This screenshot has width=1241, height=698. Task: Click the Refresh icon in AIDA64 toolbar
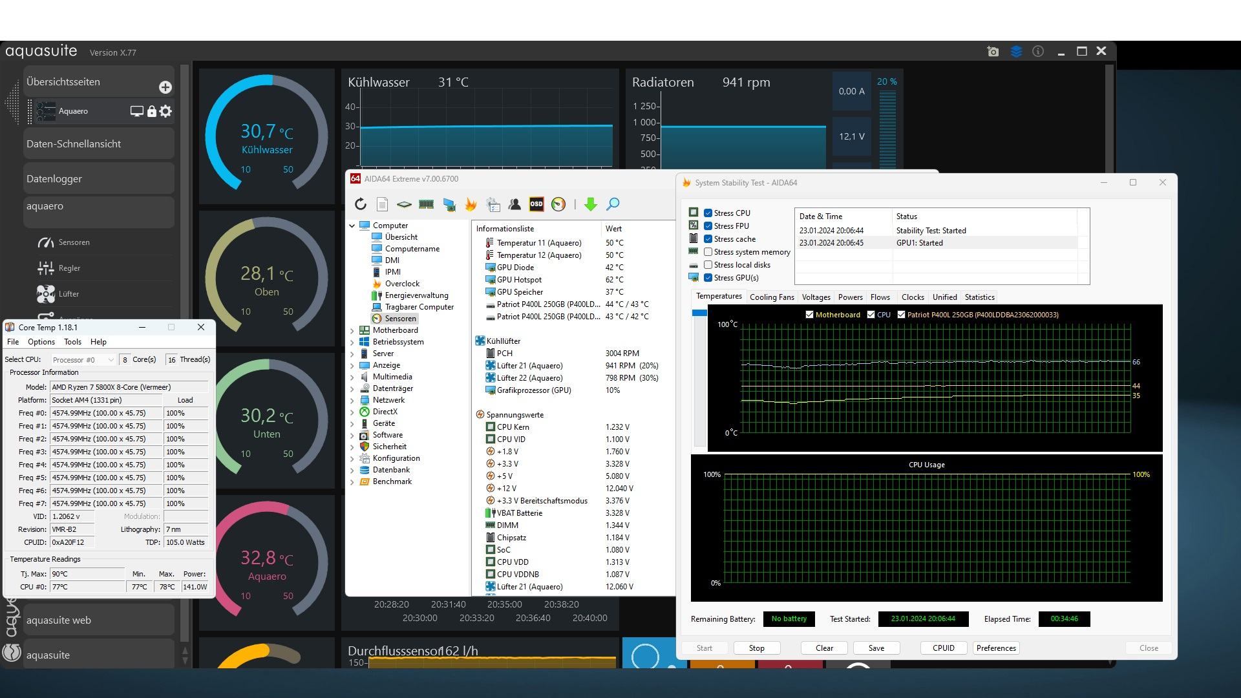click(x=361, y=205)
